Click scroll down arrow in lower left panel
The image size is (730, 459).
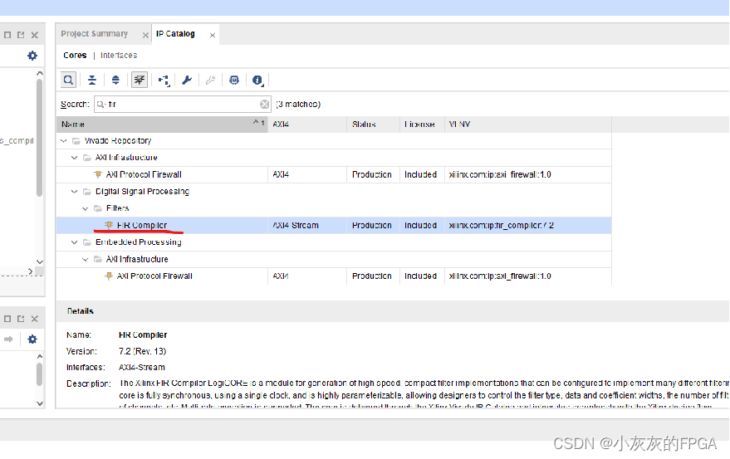[x=40, y=403]
